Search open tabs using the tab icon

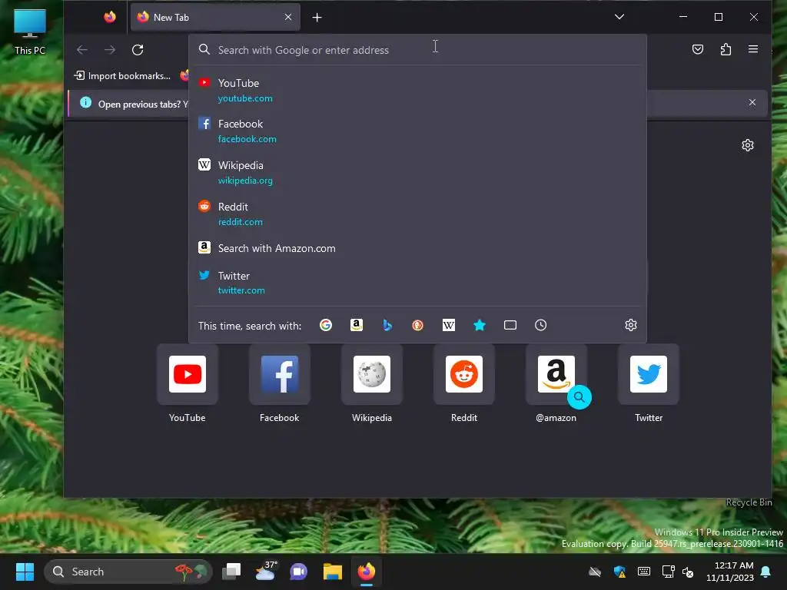510,325
